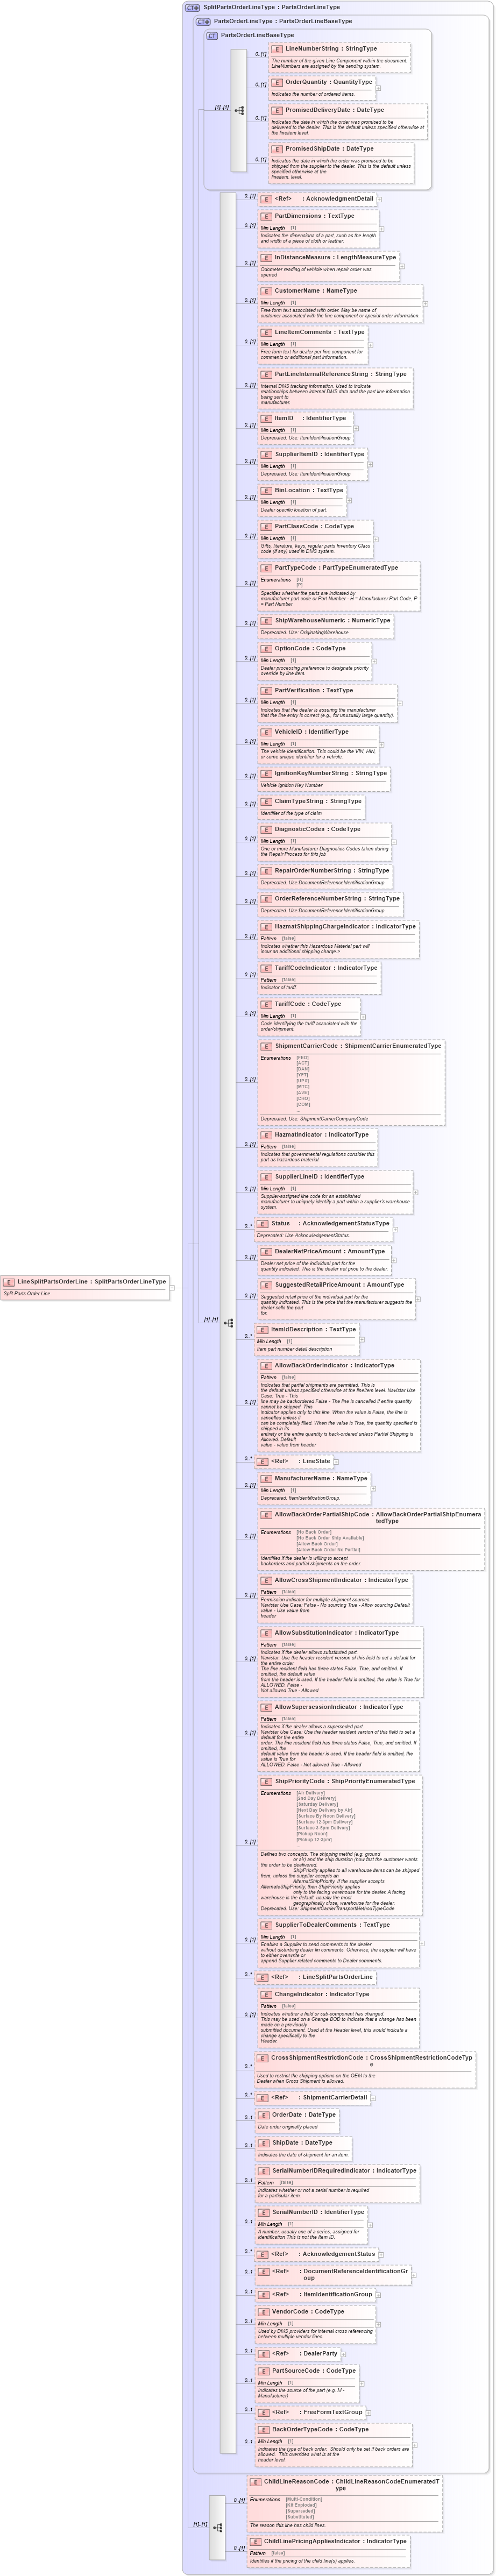
Task: Select the 'OrderReferenceNumberString : StringType' label
Action: point(337,898)
